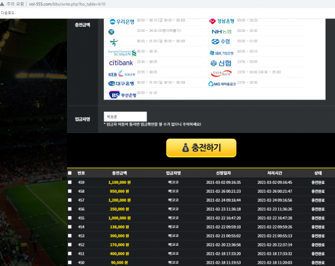Check the box for row 458
This screenshot has width=335, height=266.
pos(70,191)
